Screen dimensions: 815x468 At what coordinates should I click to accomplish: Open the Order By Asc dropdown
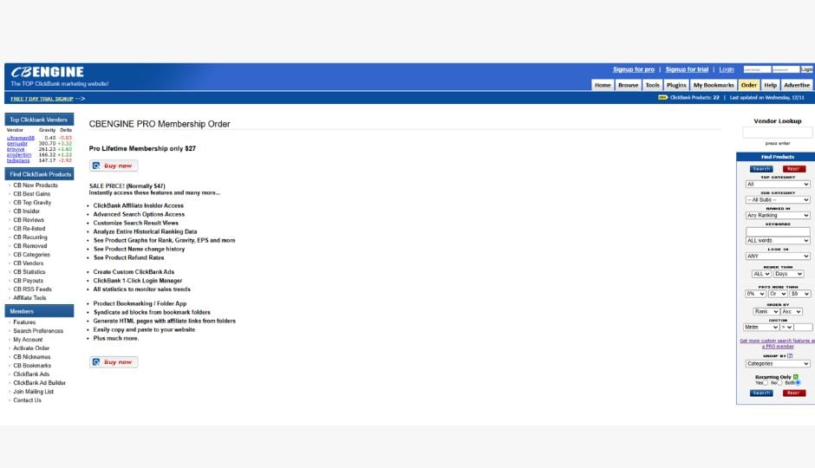791,312
